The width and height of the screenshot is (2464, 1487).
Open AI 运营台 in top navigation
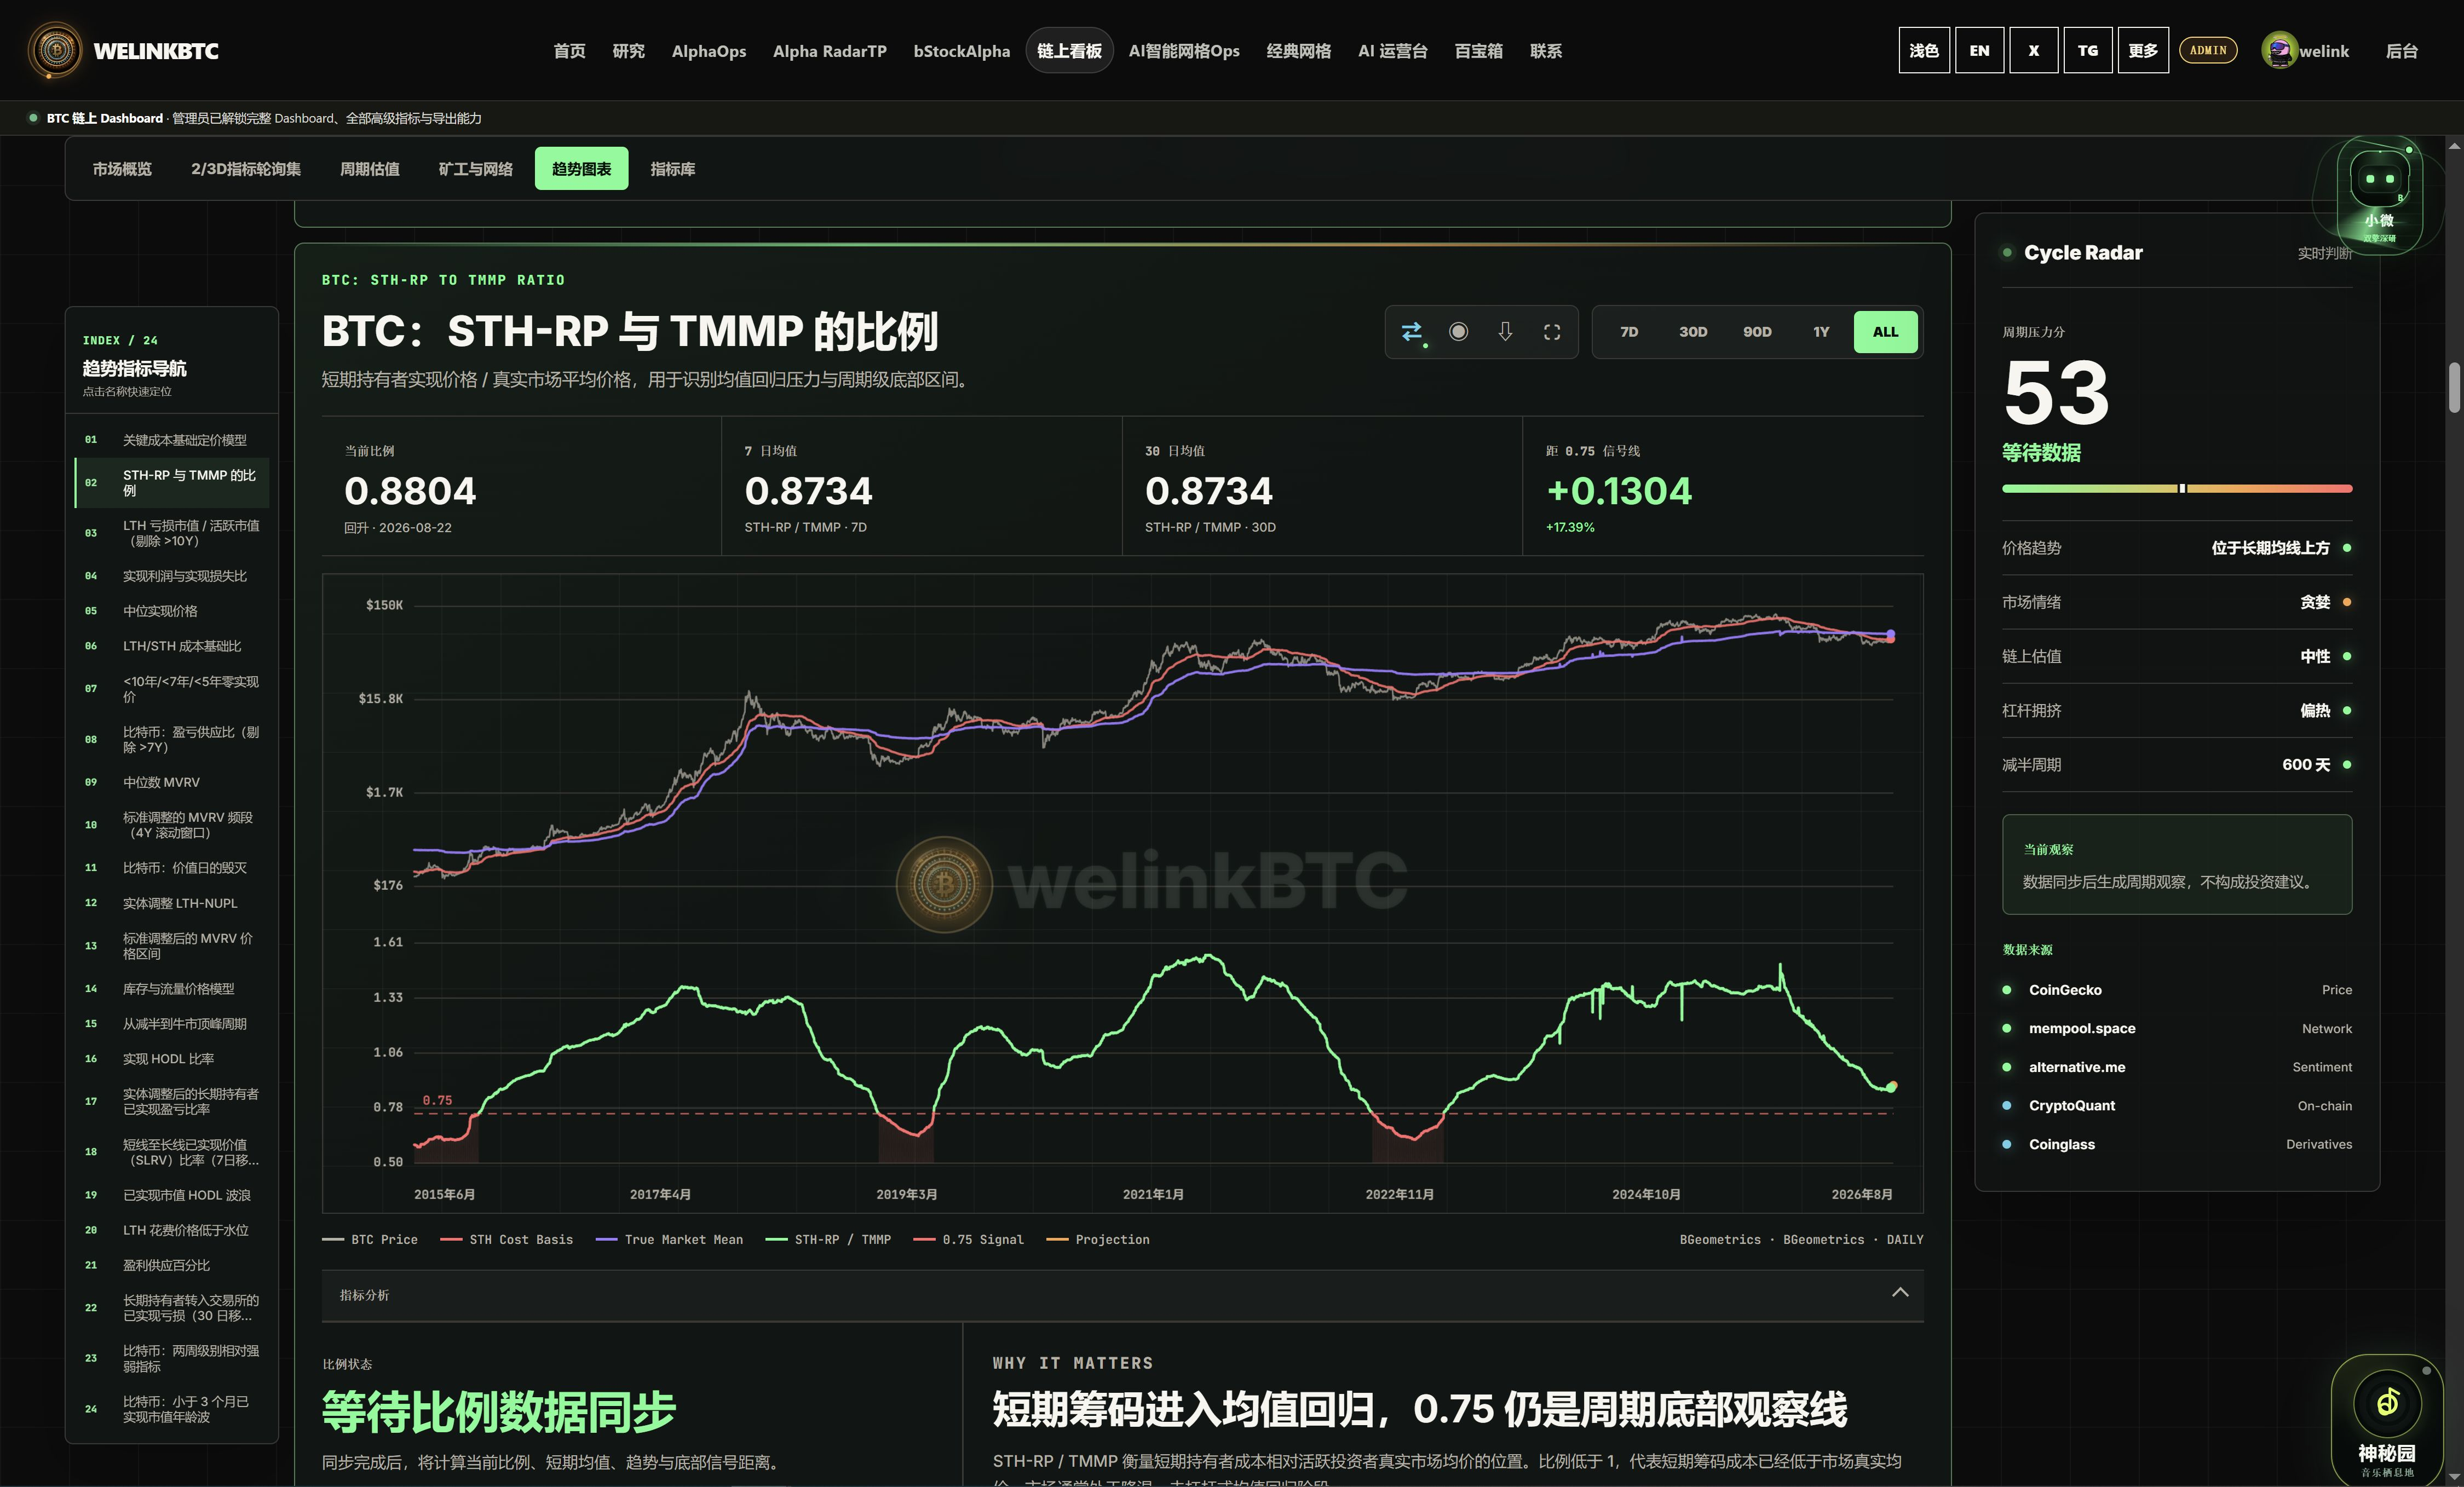pos(1393,51)
